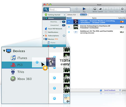Expand the Subscriptions tree arrow
126x107 pixels.
click(x=44, y=36)
